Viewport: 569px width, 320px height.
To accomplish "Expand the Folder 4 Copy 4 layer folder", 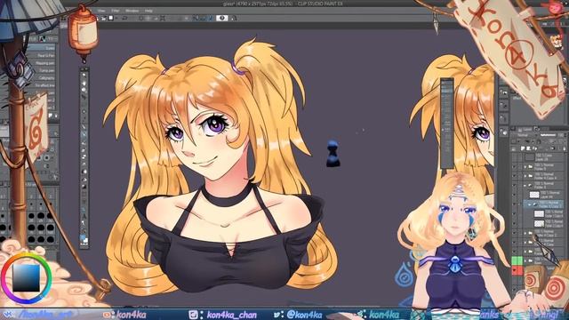I will pyautogui.click(x=525, y=176).
